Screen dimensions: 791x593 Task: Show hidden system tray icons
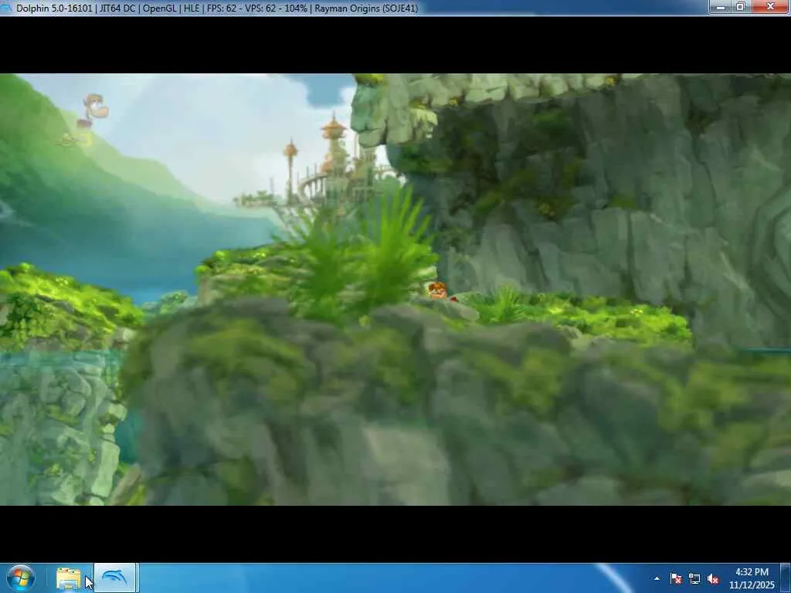(x=657, y=578)
